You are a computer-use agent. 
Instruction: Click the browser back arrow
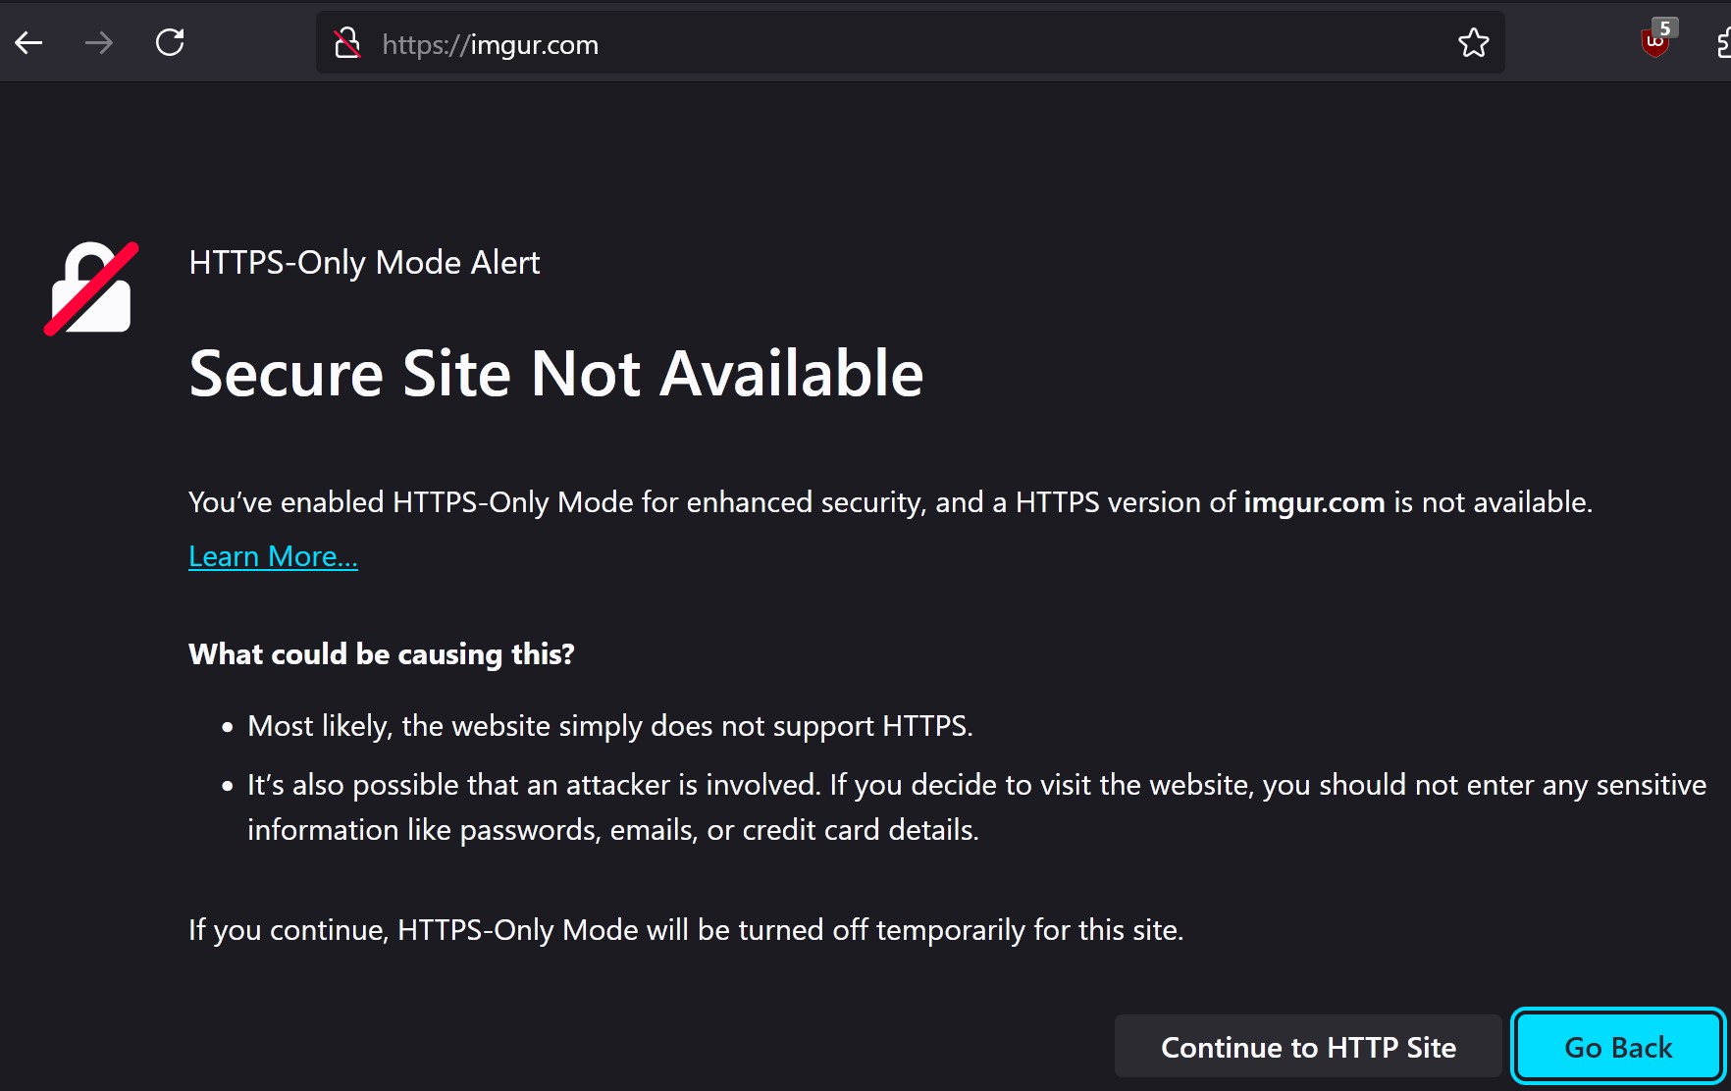28,42
